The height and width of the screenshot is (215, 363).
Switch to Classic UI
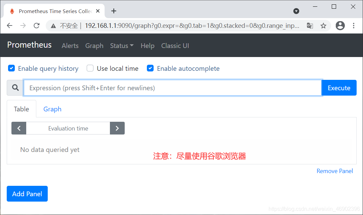[x=175, y=46]
